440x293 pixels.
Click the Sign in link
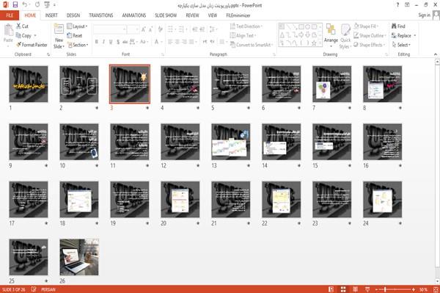tap(424, 15)
